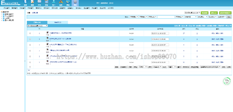Select the Other gear icon in top nav
Screen dimensions: 233x112
coord(75,3)
